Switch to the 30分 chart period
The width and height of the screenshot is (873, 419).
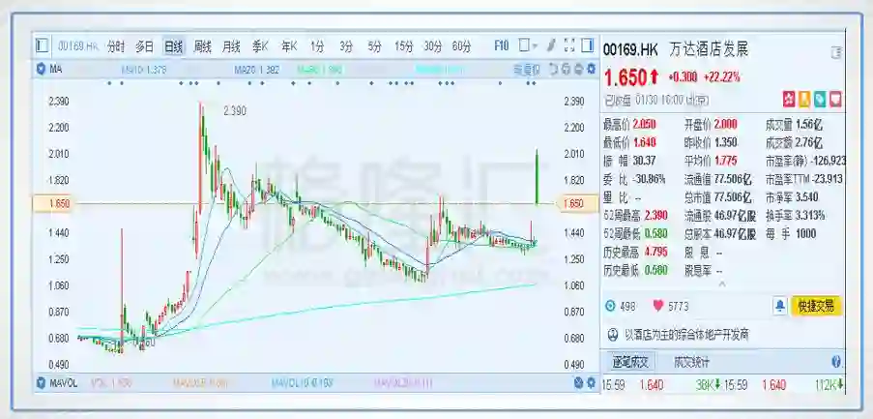click(x=432, y=46)
